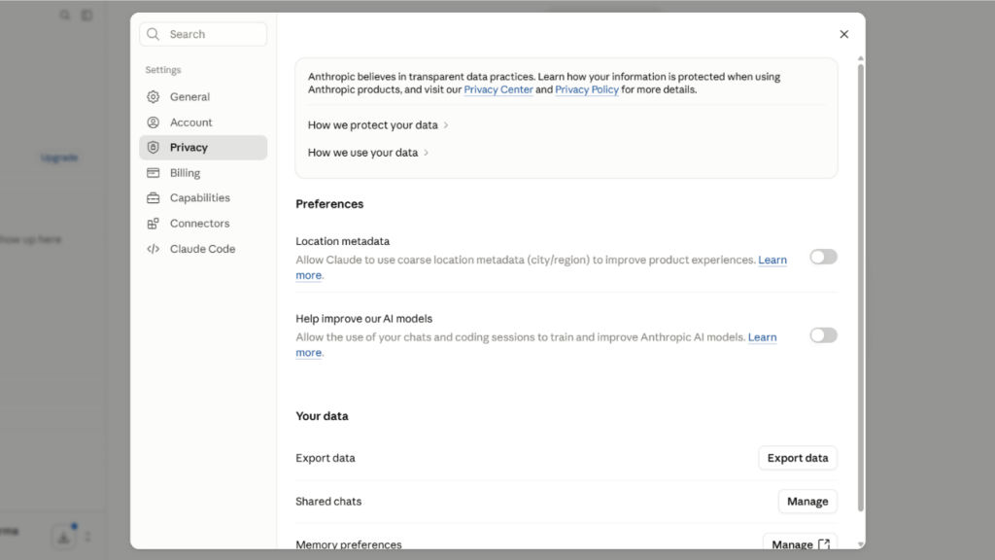Click the scrollbar down arrow
This screenshot has height=560, width=995.
pos(861,544)
